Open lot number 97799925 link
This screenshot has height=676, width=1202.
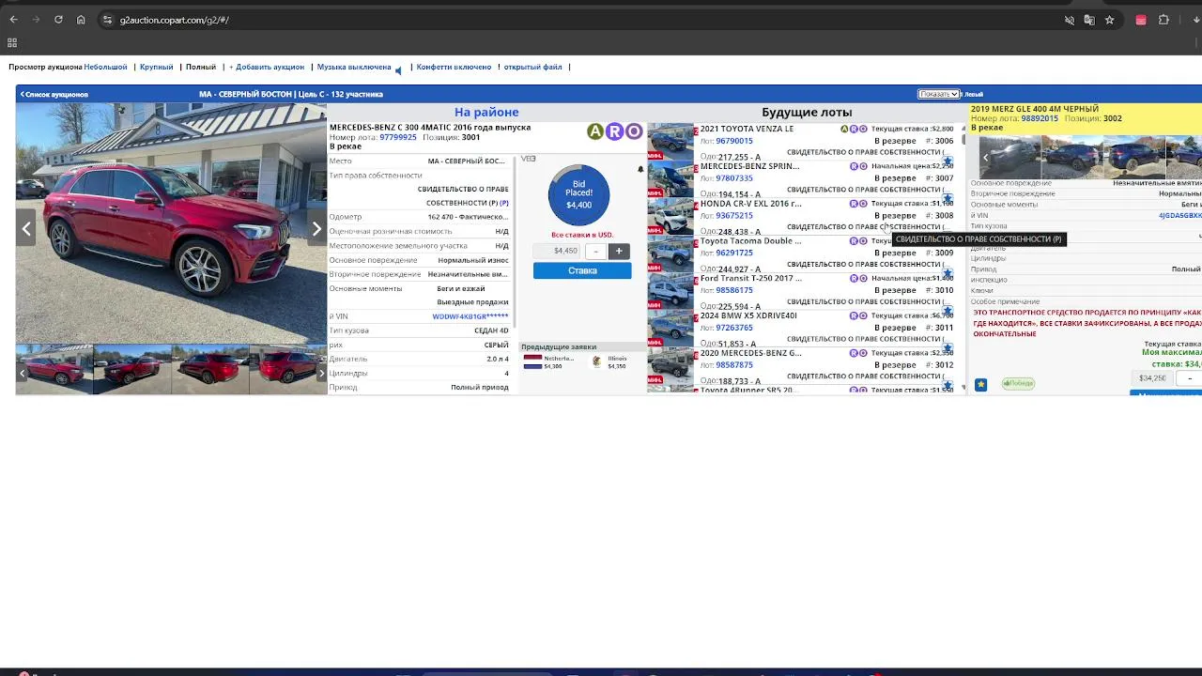pyautogui.click(x=398, y=137)
